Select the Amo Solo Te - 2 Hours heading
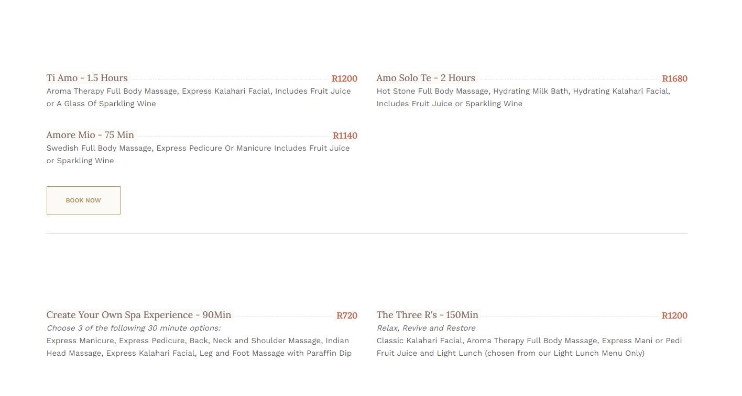 (425, 78)
